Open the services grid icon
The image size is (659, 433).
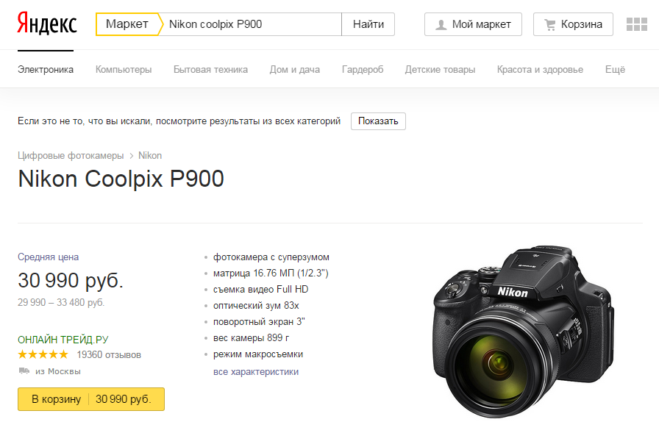pyautogui.click(x=637, y=24)
